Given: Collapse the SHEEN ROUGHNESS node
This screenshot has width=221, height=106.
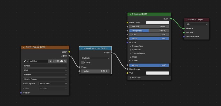Looking at the screenshot, I should coord(24,47).
